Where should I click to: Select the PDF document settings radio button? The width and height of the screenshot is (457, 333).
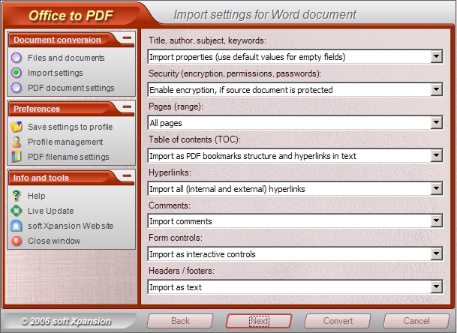[17, 88]
